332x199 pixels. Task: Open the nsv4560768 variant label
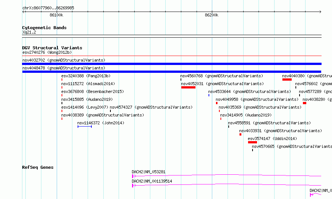click(x=222, y=76)
